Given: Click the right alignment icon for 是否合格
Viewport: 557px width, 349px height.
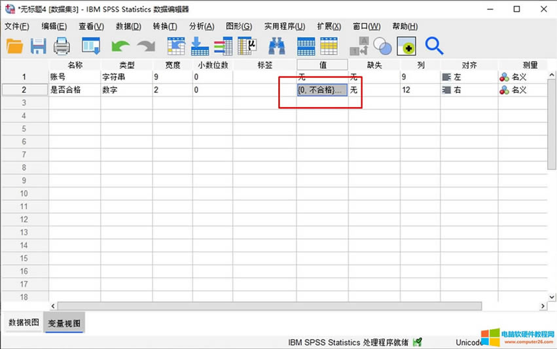Looking at the screenshot, I should click(446, 90).
